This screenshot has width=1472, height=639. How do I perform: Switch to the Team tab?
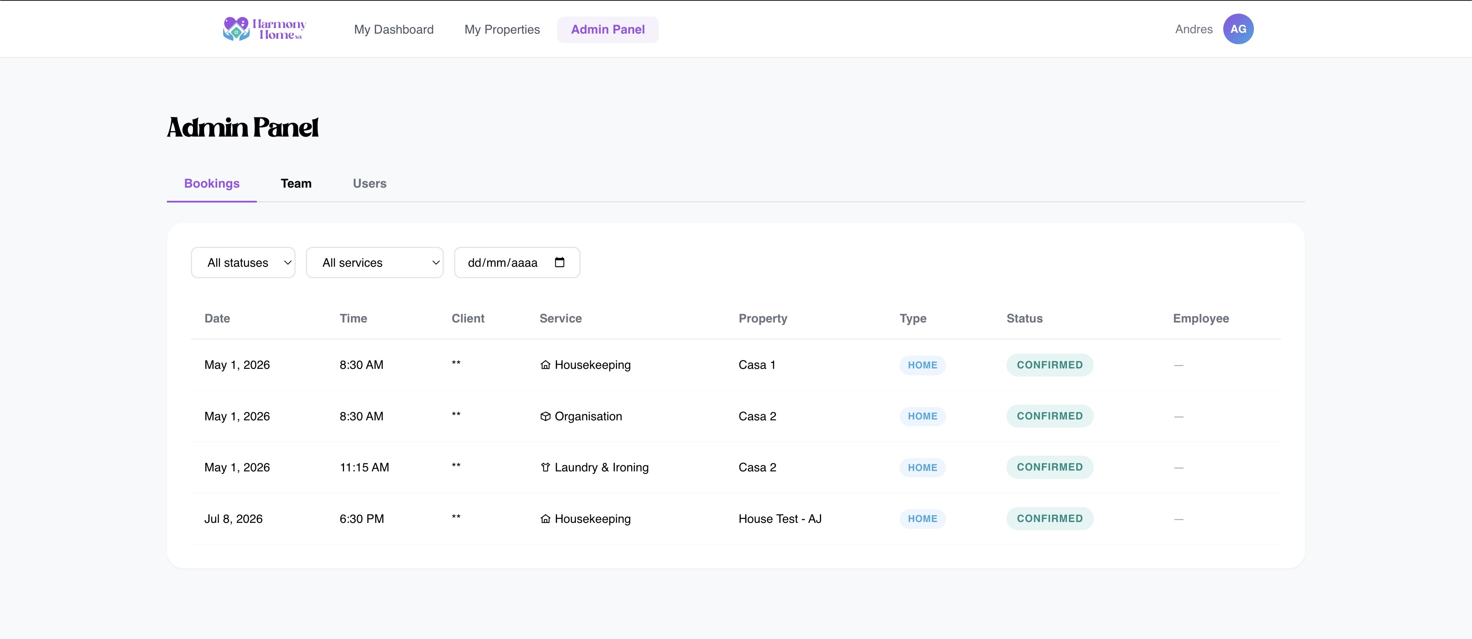(x=296, y=184)
